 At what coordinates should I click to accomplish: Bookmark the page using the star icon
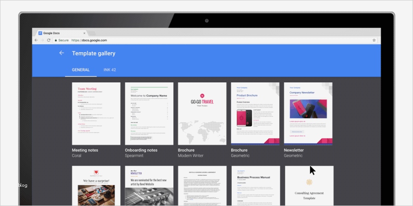click(374, 40)
